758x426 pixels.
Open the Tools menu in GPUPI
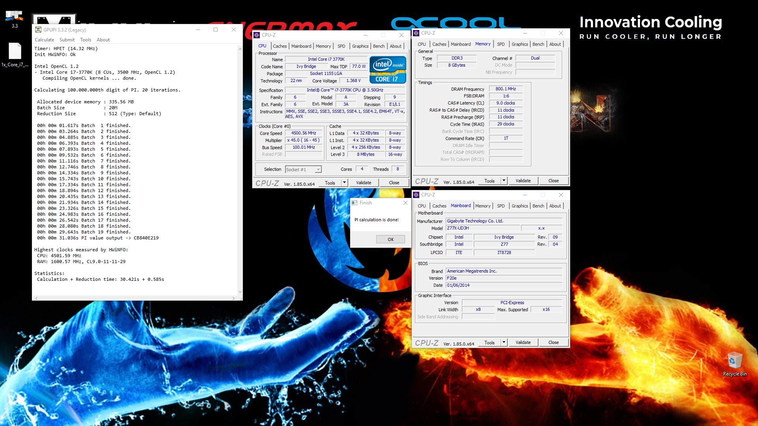point(86,40)
